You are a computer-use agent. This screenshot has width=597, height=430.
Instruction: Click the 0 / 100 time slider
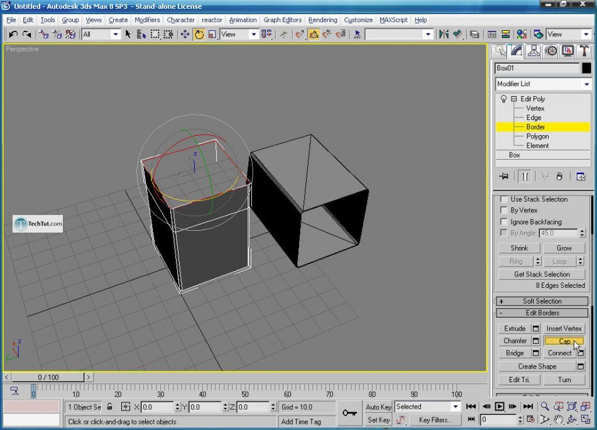pos(48,377)
